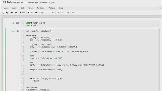Open the View menu

(x=6, y=8)
